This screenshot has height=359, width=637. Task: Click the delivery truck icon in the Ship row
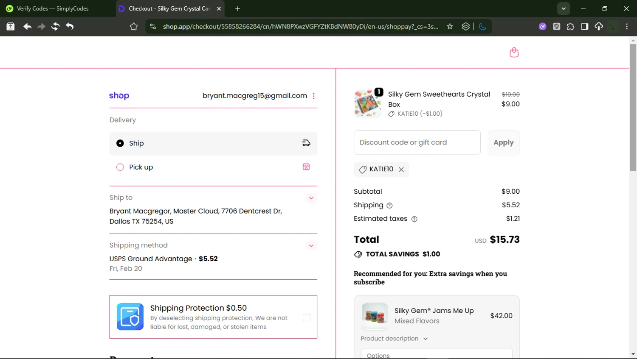(306, 143)
